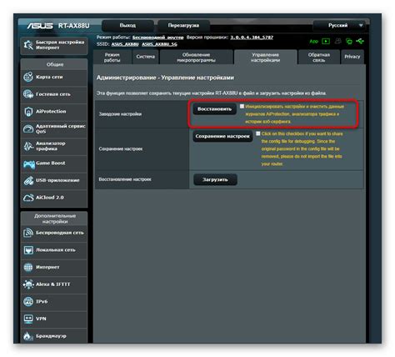Open the VPN monitor icon
Screen dimensions: 395x357
[28, 319]
